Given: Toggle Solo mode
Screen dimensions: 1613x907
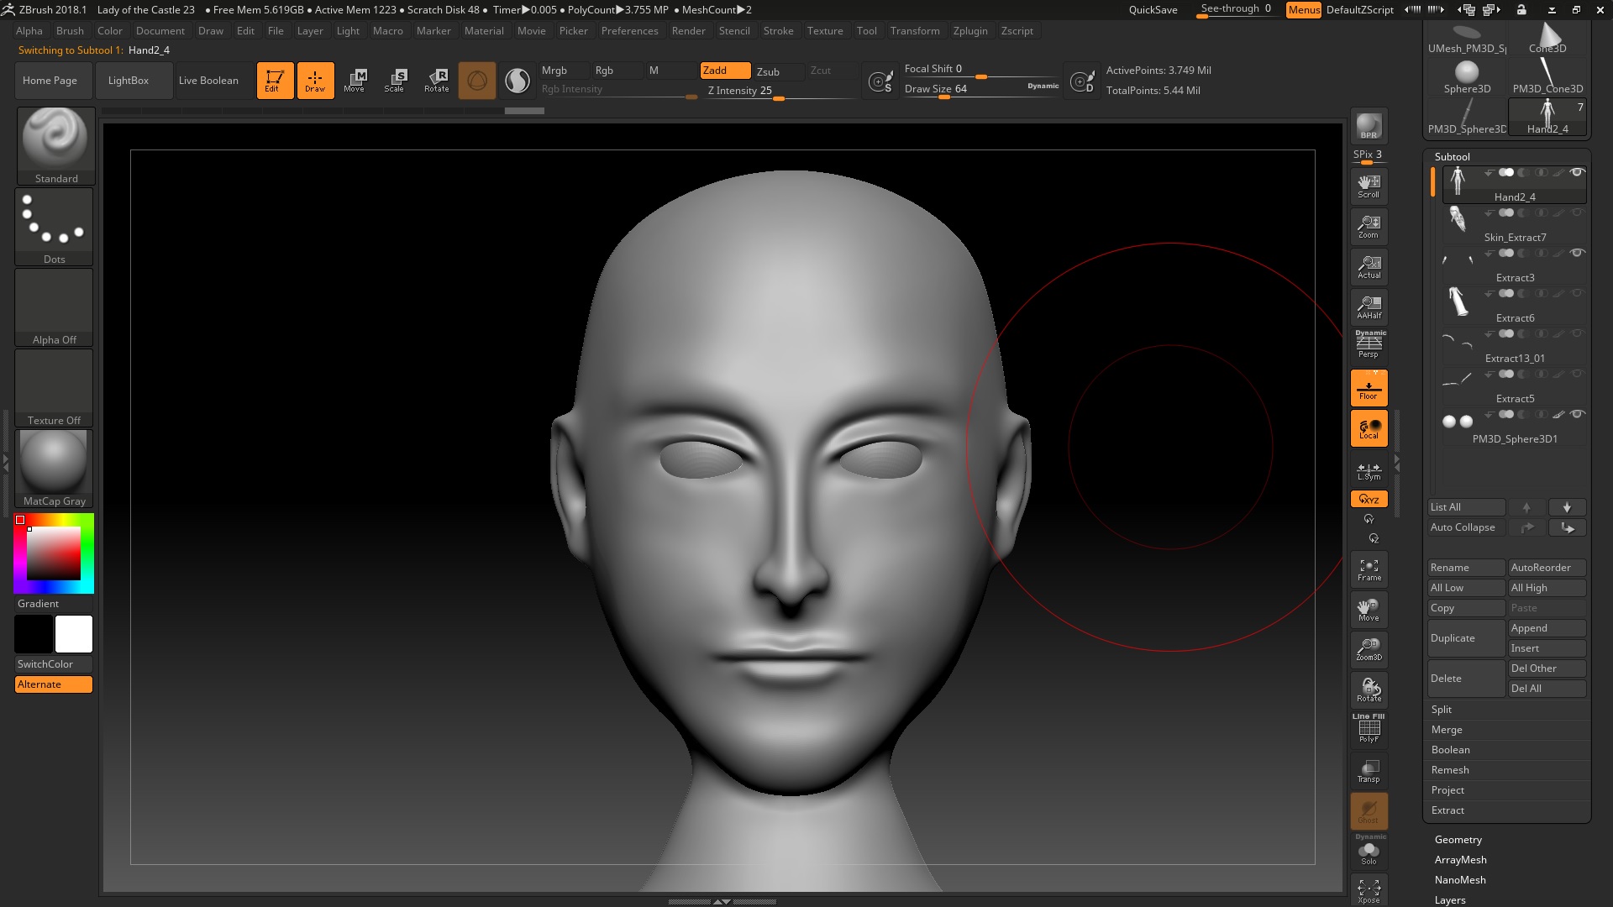Looking at the screenshot, I should point(1369,850).
